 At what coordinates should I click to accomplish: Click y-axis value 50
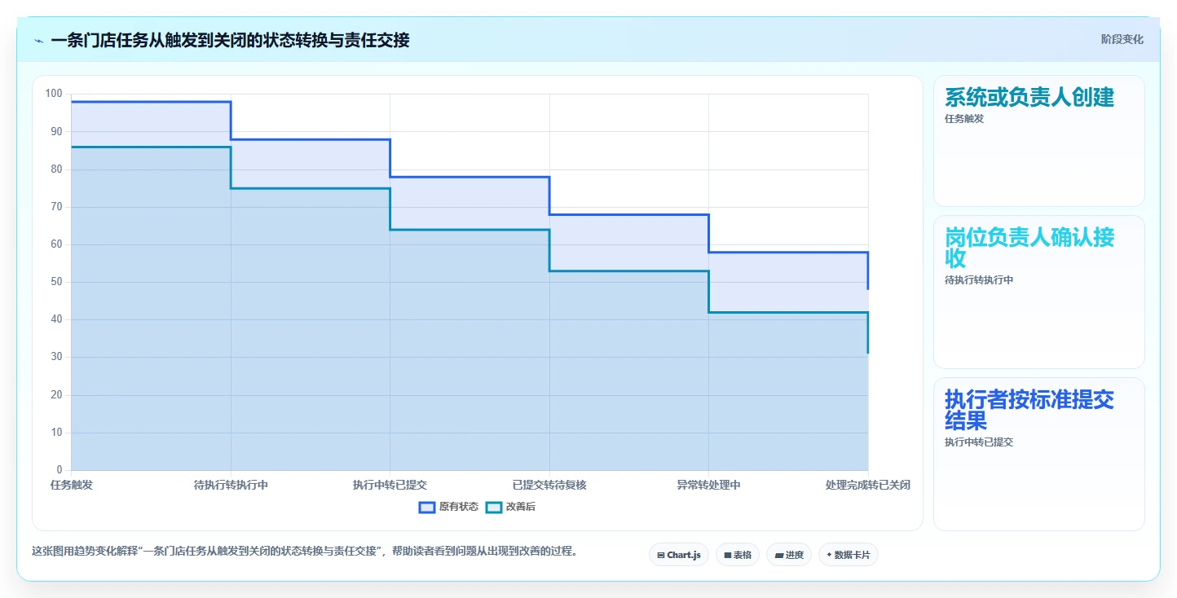coord(56,282)
